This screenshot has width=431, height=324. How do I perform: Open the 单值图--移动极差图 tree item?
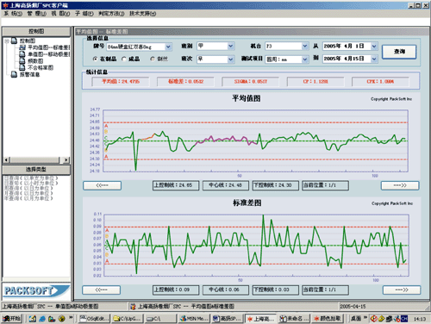coord(45,54)
